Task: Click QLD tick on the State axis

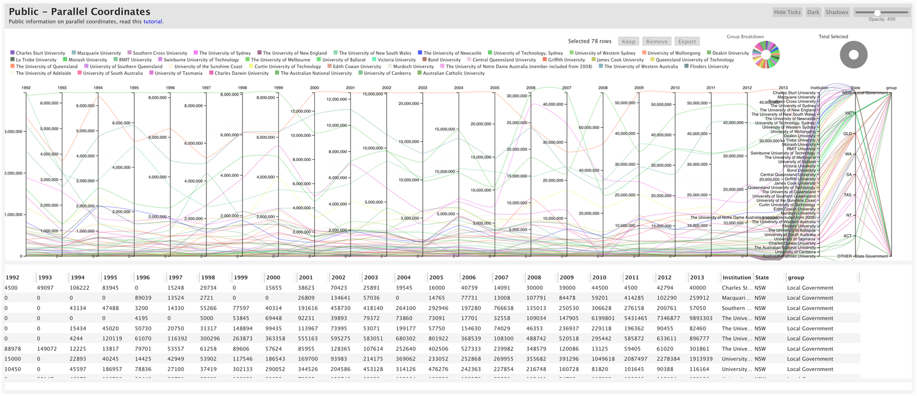Action: point(847,134)
